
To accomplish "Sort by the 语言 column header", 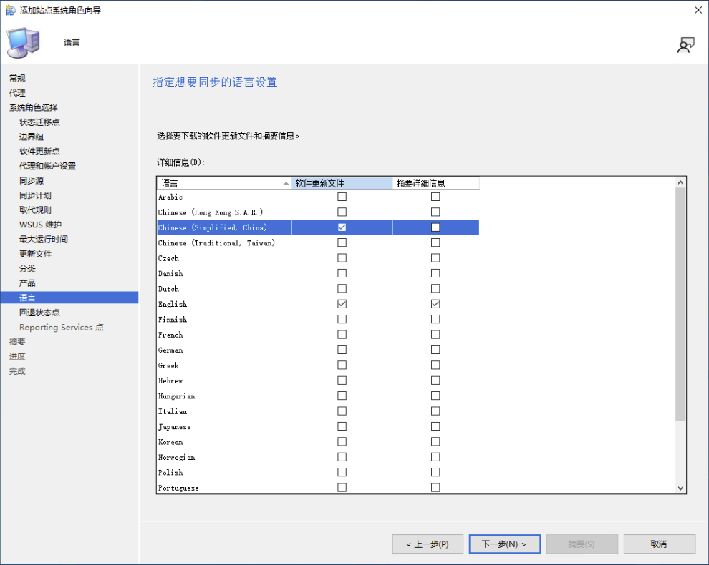I will (224, 183).
